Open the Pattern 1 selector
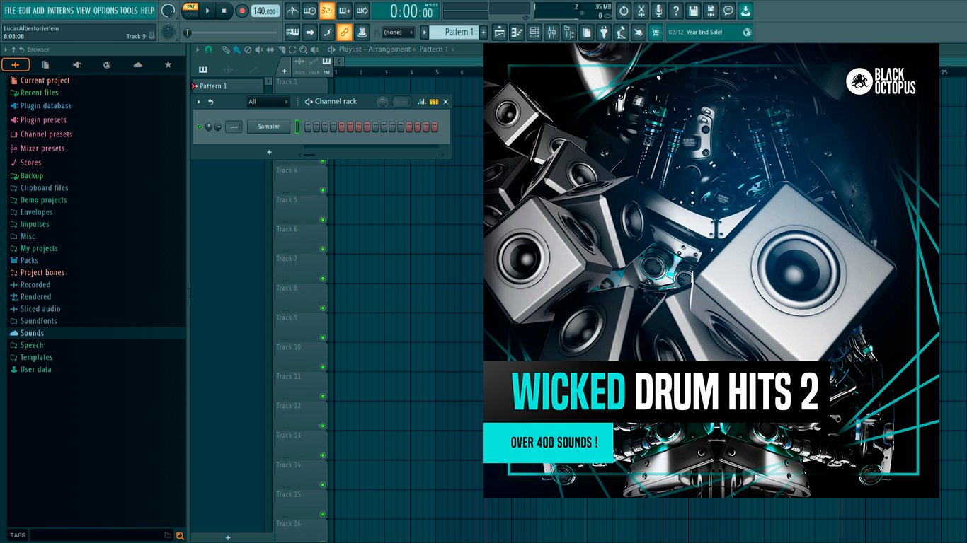This screenshot has height=543, width=967. click(x=455, y=32)
